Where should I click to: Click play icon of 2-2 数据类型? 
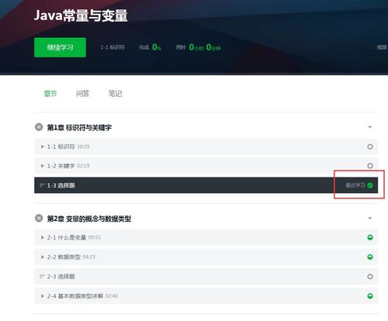click(43, 257)
